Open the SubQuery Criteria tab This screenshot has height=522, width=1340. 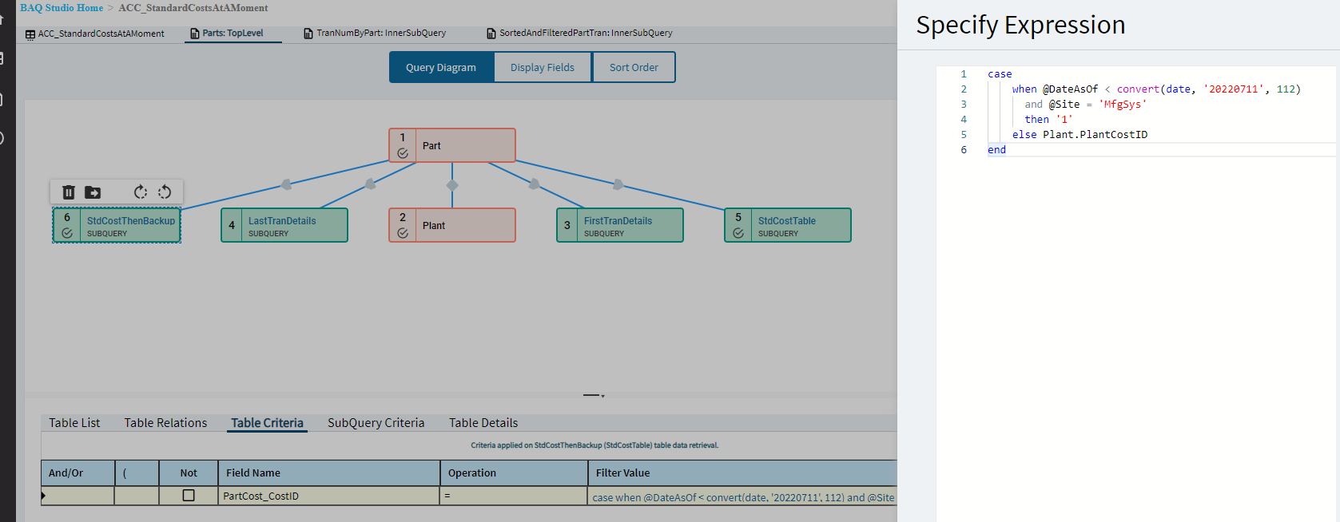(x=376, y=423)
